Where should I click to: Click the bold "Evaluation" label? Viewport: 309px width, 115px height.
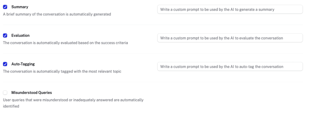20,36
